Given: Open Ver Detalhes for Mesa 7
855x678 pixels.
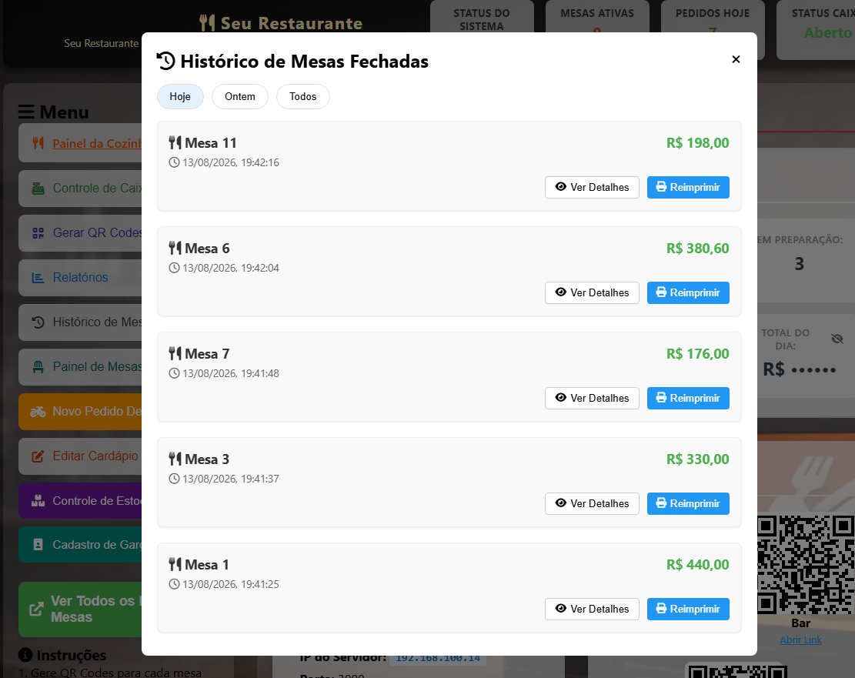Looking at the screenshot, I should [x=592, y=398].
